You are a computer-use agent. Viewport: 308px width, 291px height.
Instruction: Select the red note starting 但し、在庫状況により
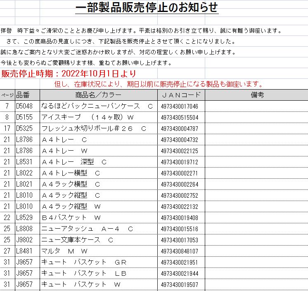coord(159,84)
